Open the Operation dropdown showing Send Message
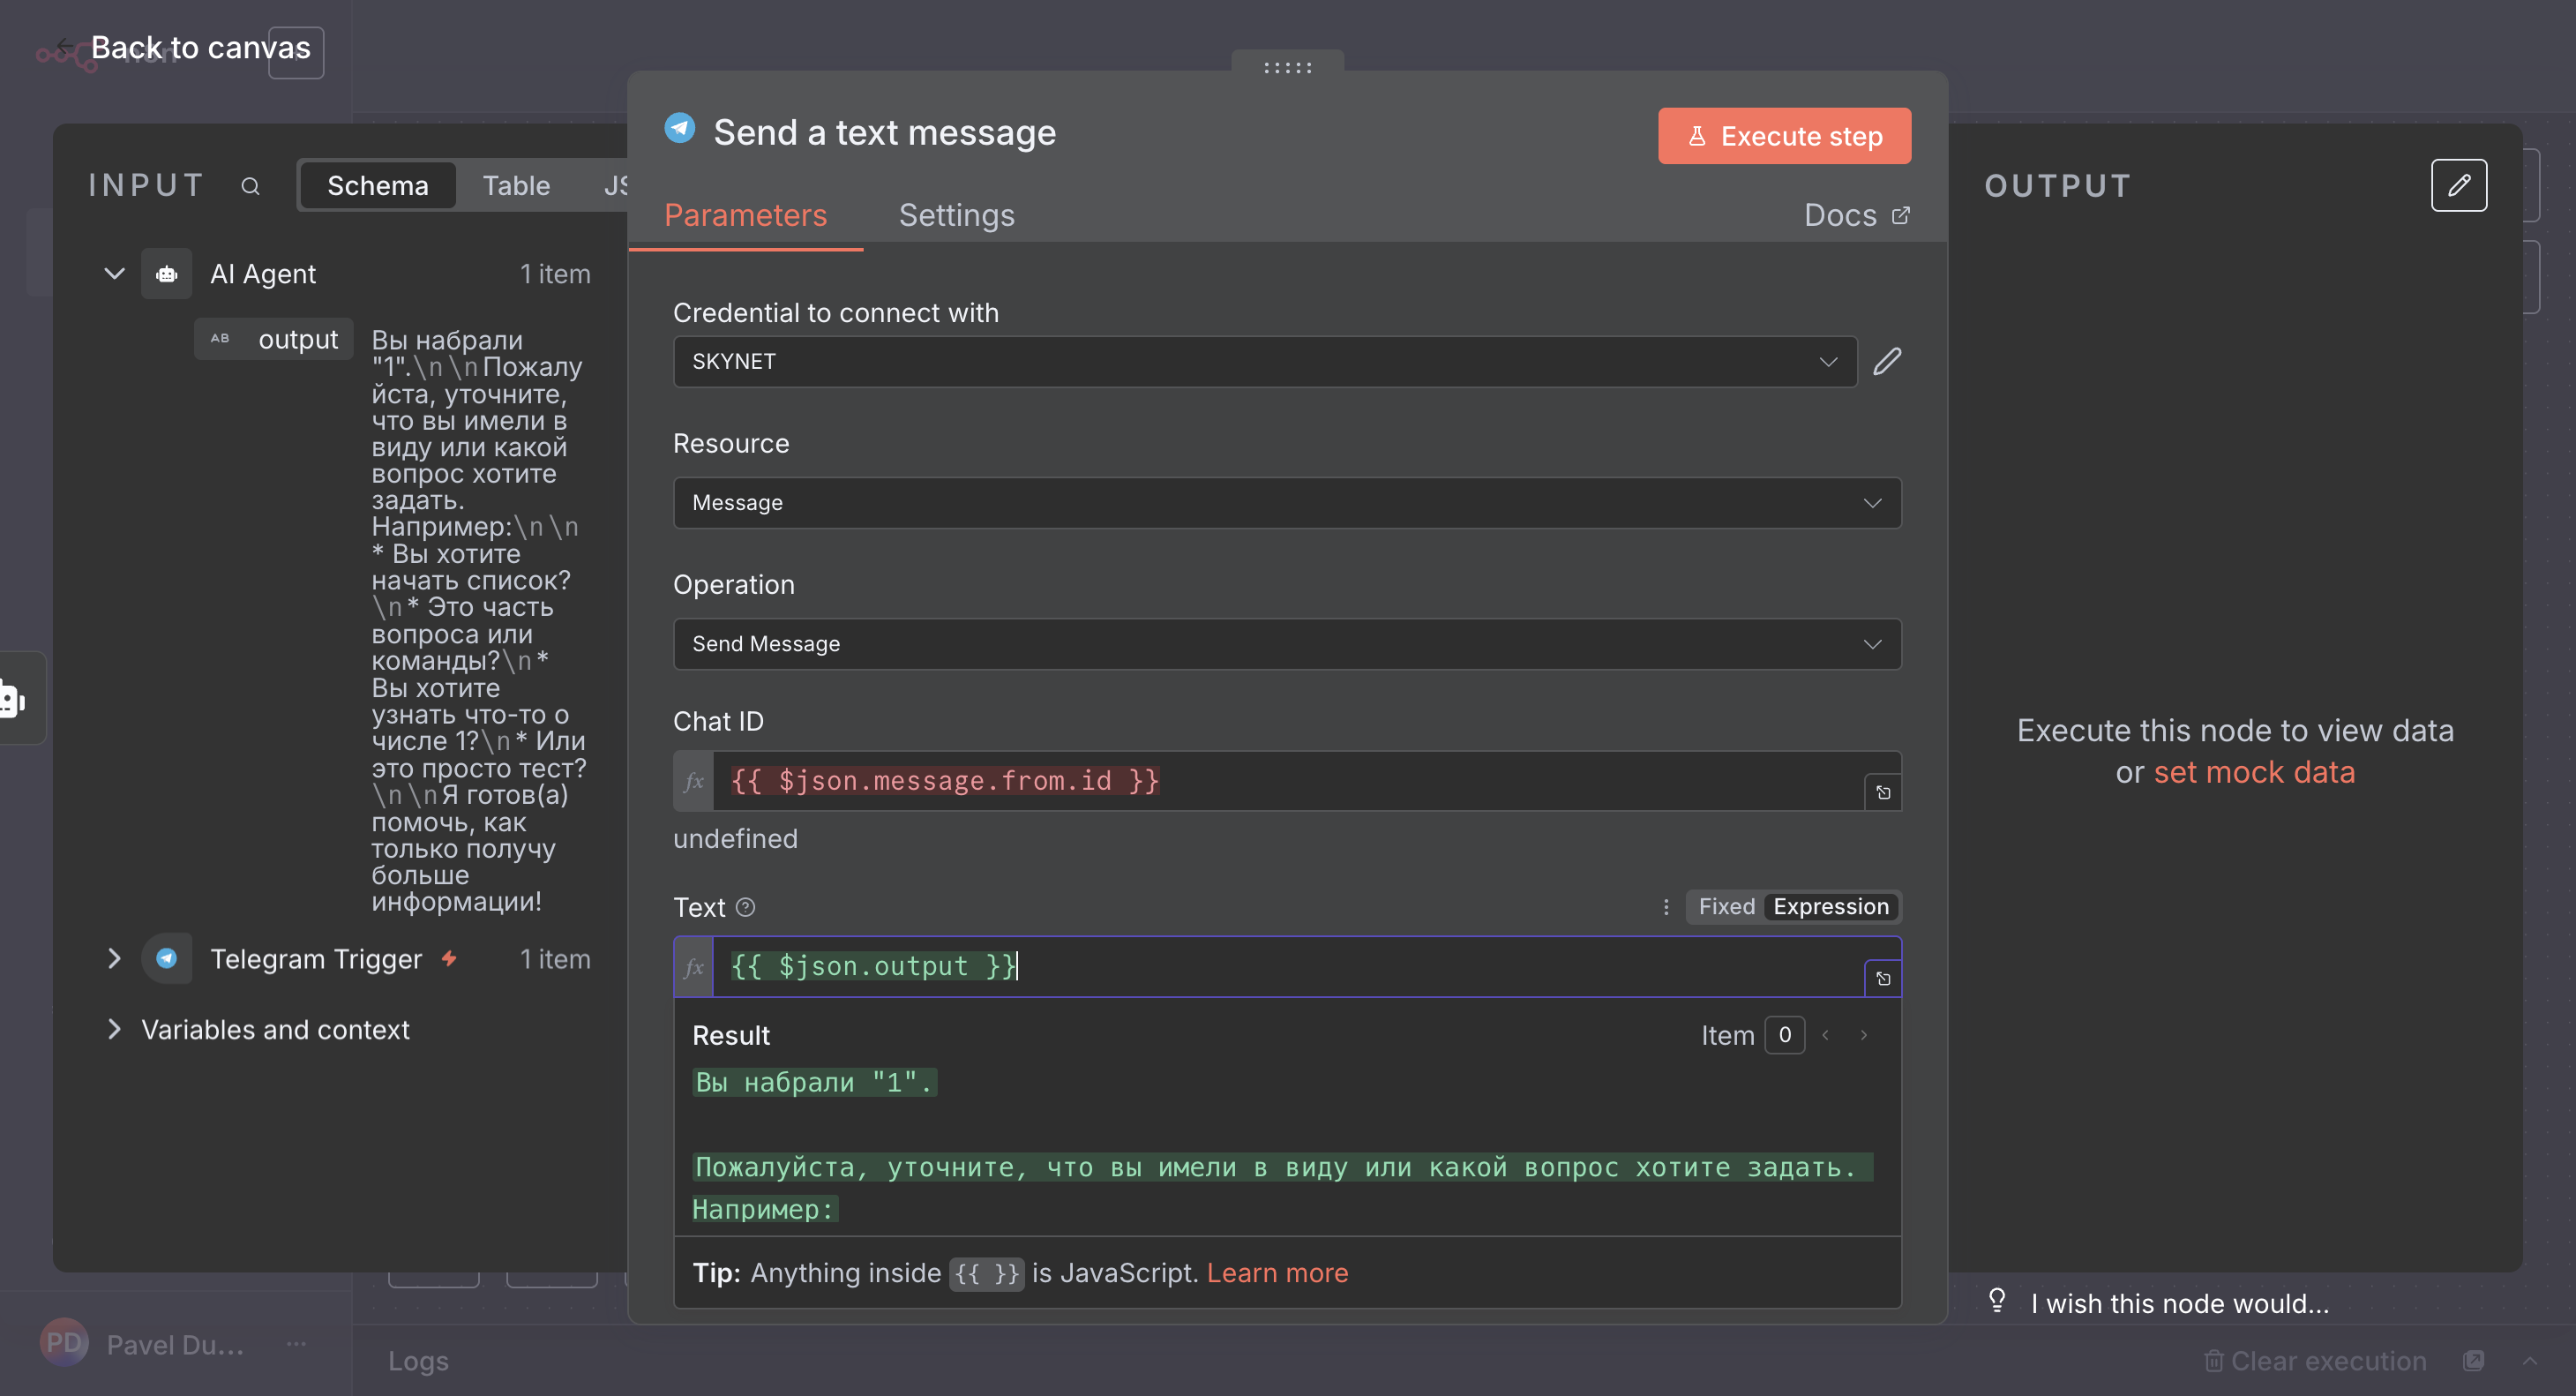 point(1286,644)
